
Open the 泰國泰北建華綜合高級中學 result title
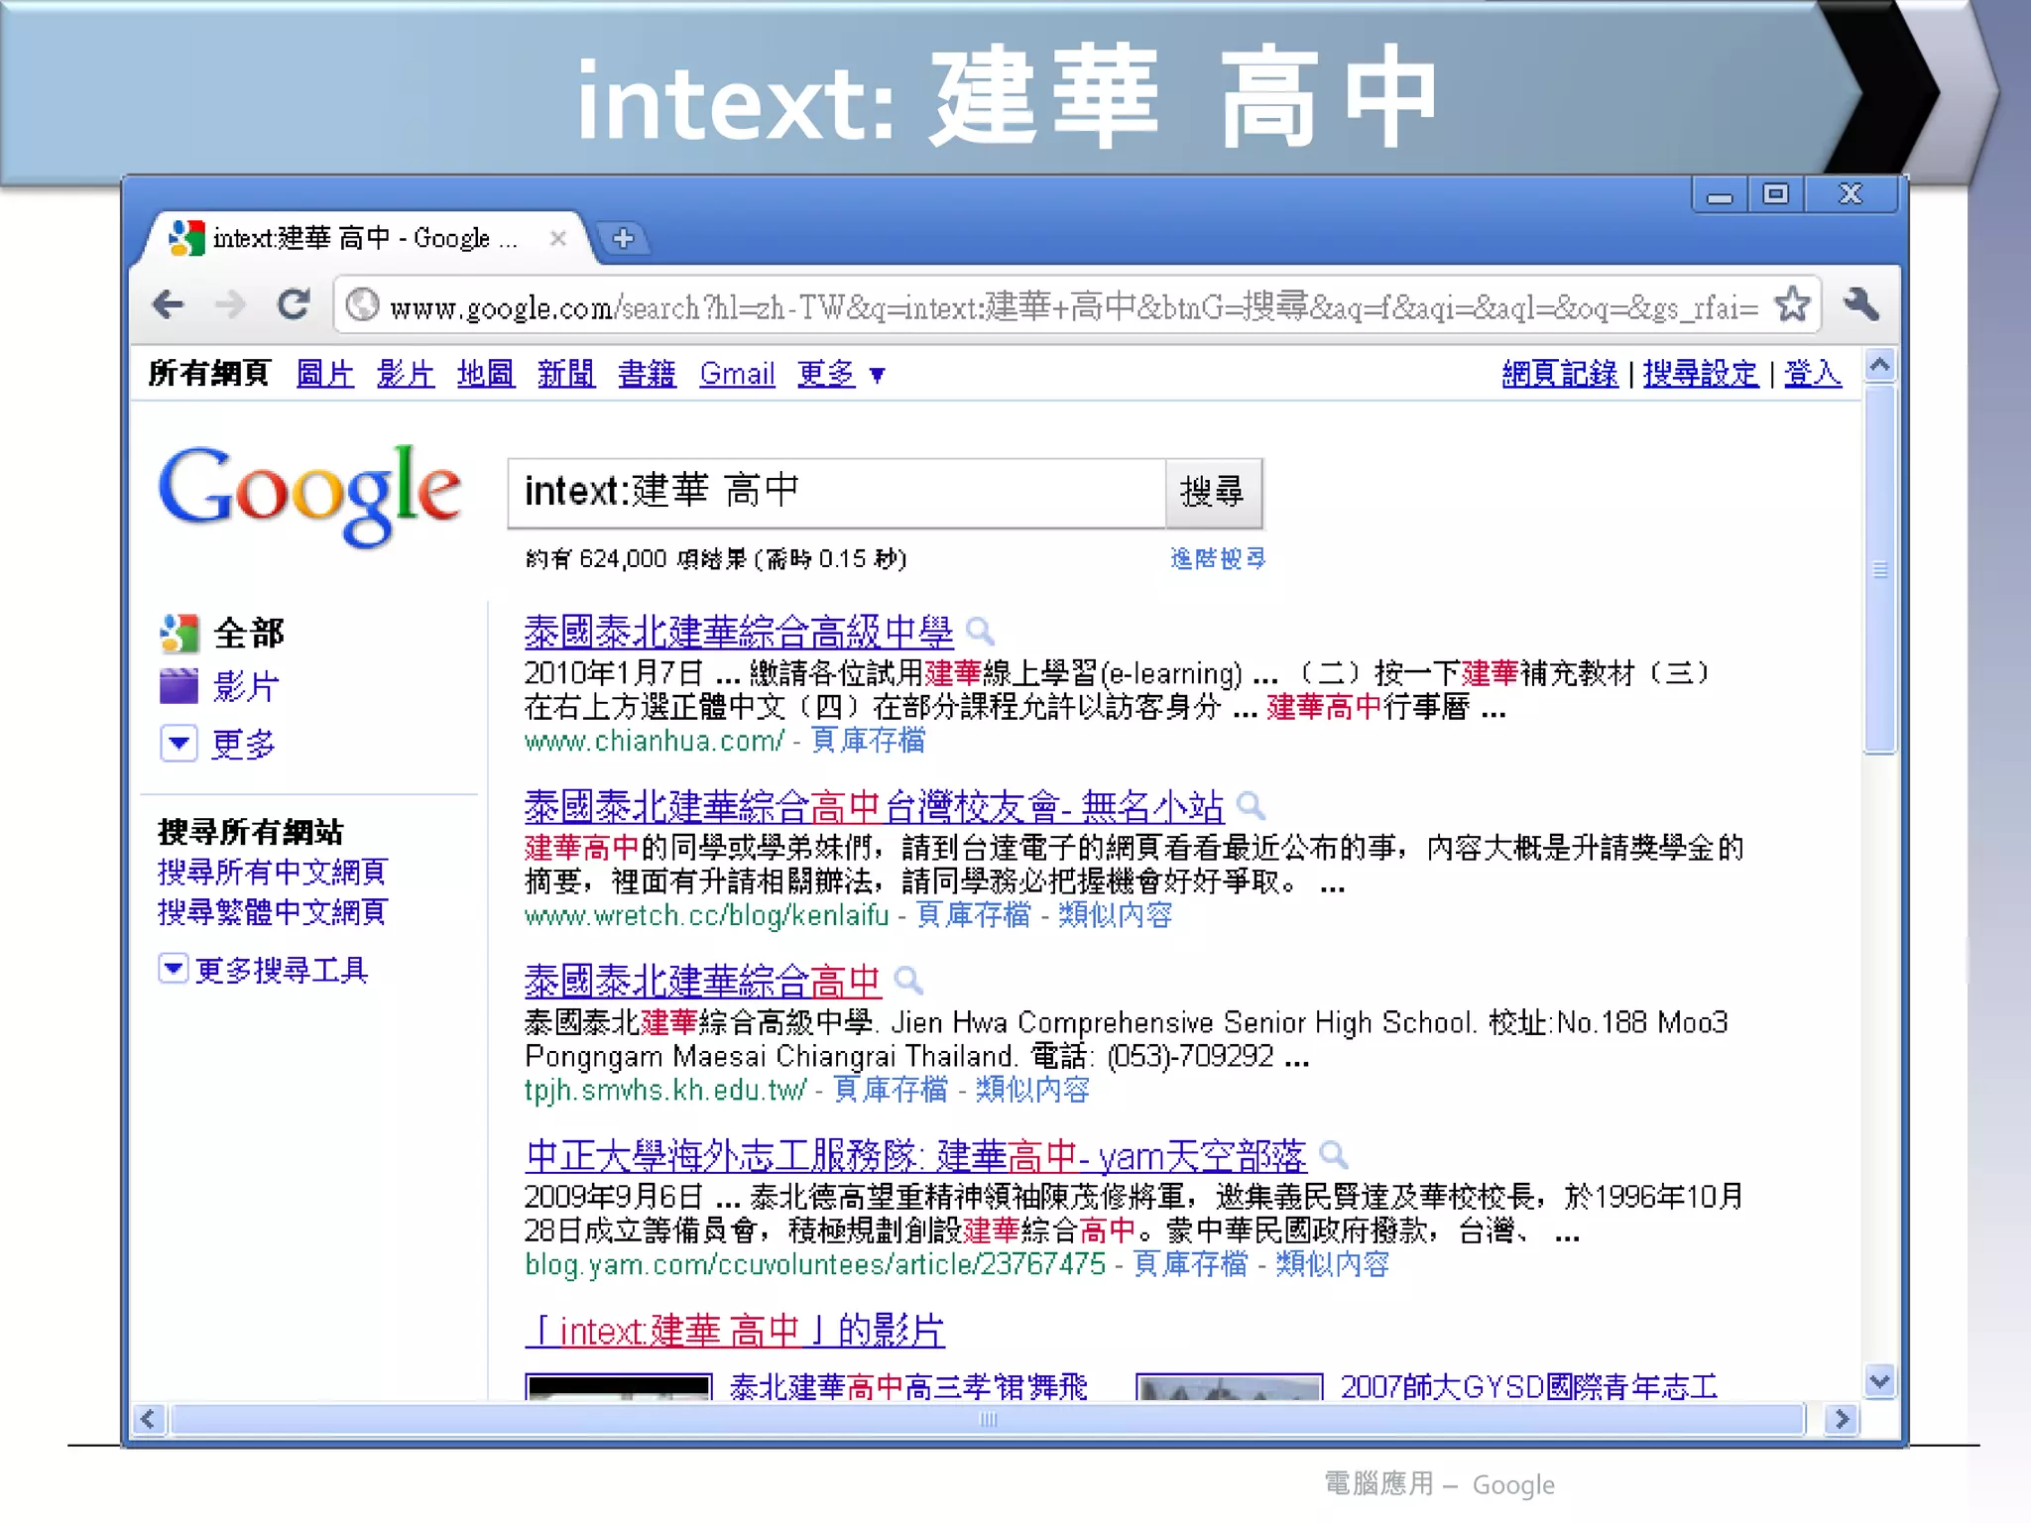tap(739, 633)
